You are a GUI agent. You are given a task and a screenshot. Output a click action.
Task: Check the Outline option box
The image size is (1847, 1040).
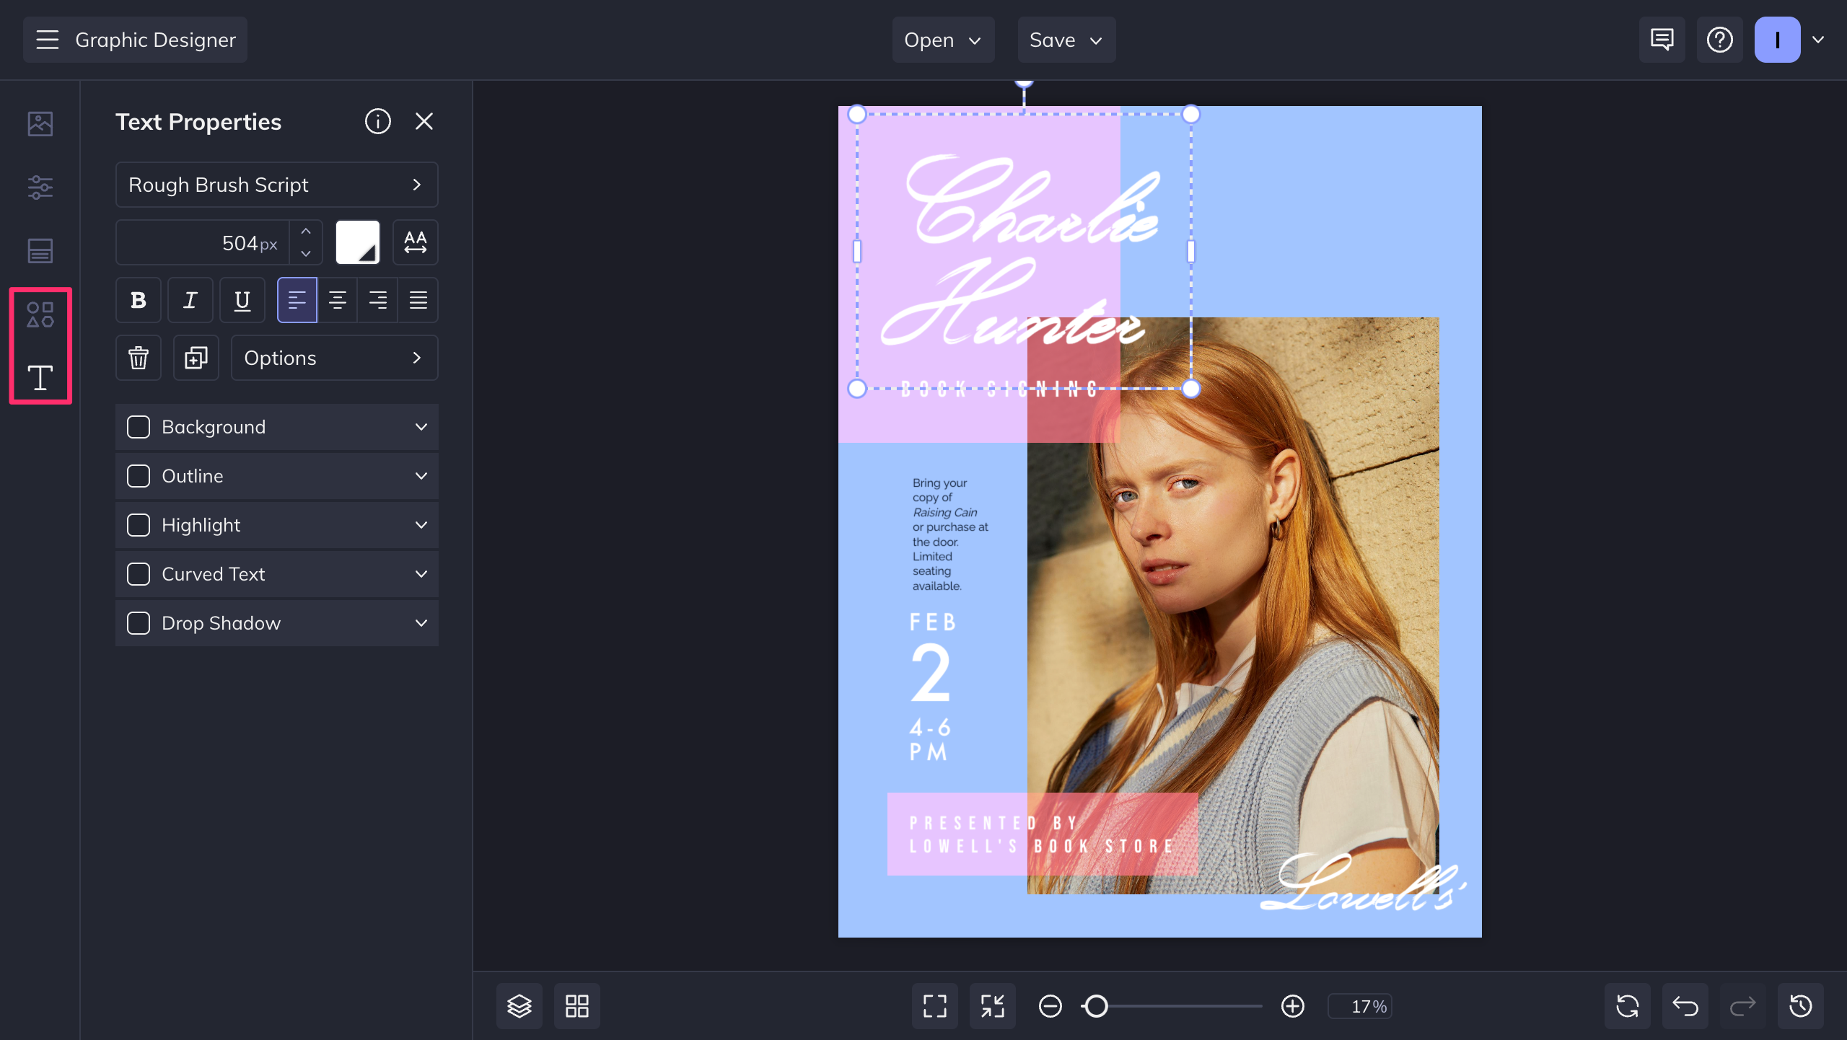[x=139, y=476]
